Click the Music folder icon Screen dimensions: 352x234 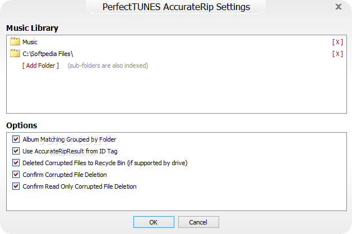point(15,41)
